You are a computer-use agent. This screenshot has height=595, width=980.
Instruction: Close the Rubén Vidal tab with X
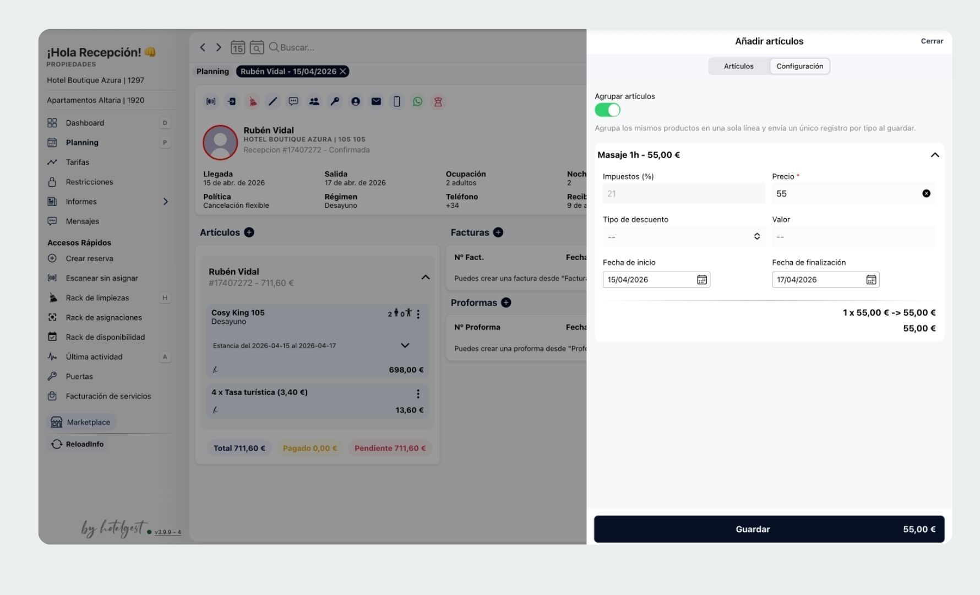click(342, 72)
